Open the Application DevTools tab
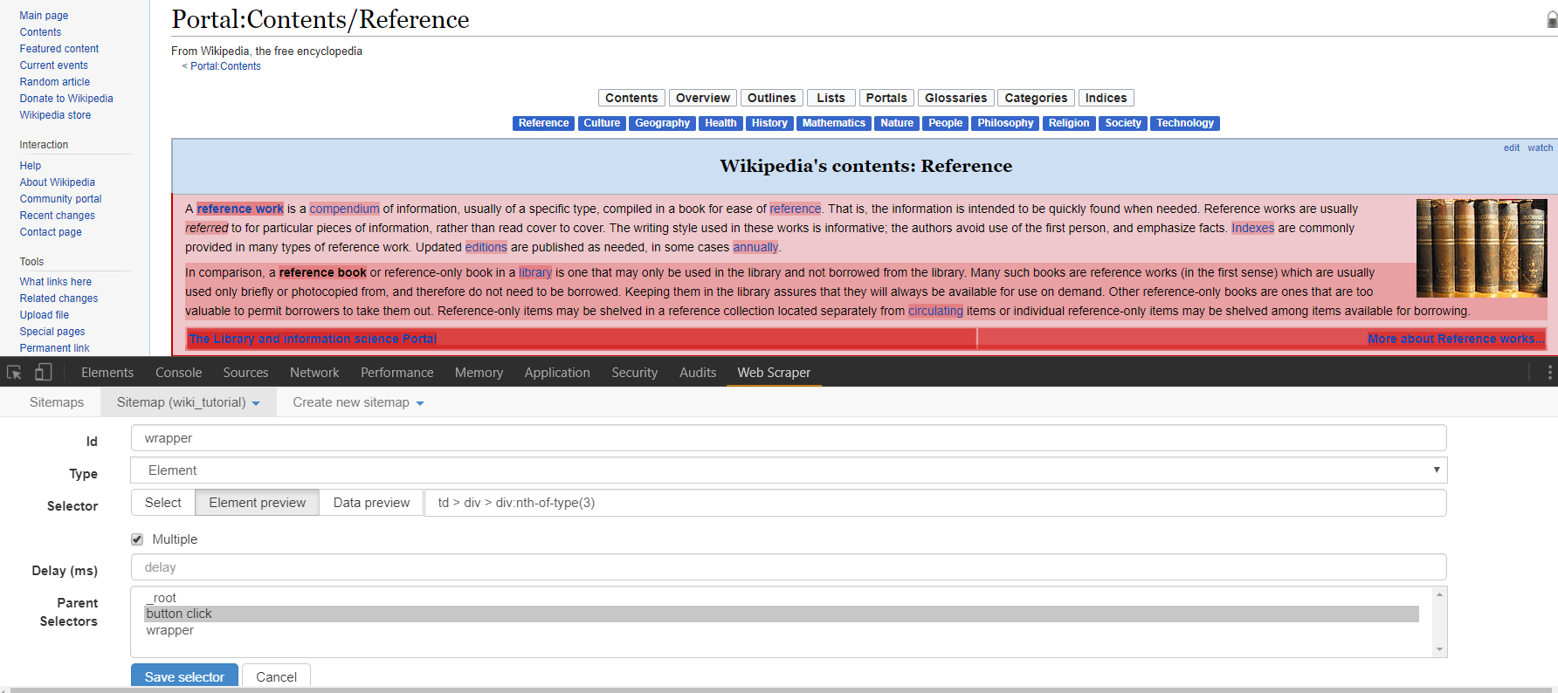The height and width of the screenshot is (693, 1558). click(x=557, y=373)
